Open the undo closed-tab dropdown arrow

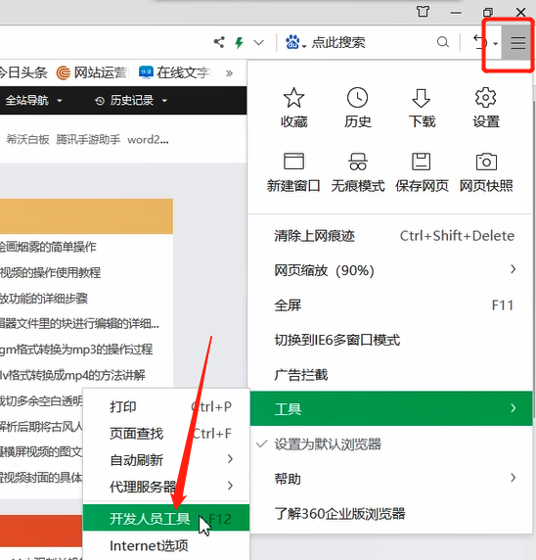pyautogui.click(x=495, y=44)
